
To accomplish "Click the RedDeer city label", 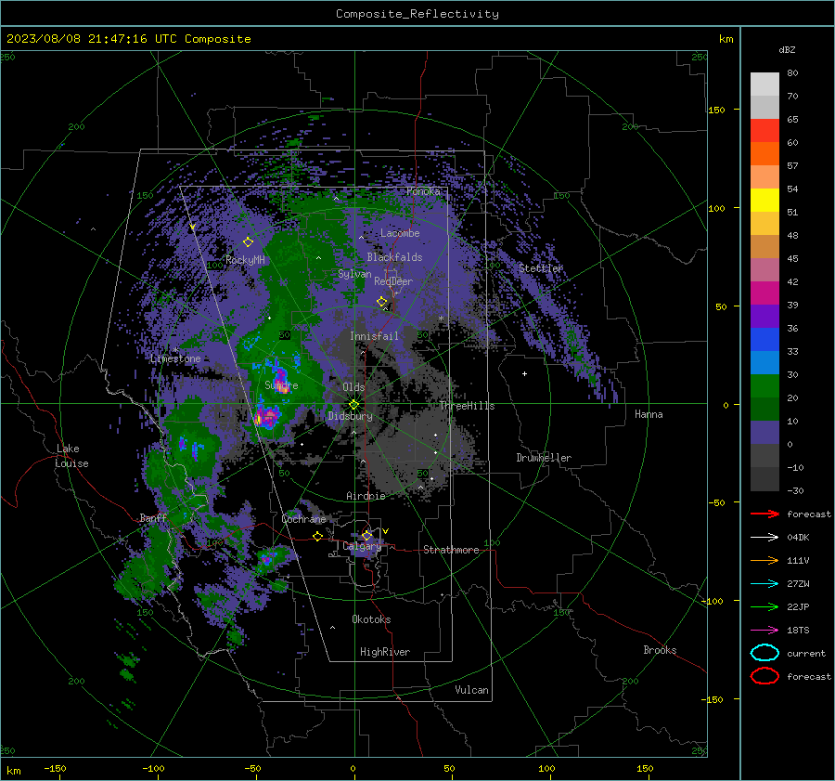I will click(393, 281).
